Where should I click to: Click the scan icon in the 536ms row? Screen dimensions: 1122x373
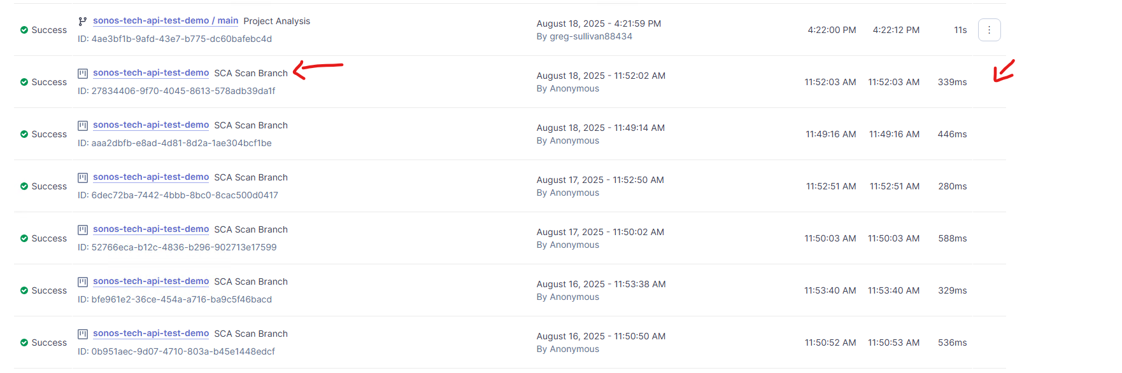pos(83,334)
